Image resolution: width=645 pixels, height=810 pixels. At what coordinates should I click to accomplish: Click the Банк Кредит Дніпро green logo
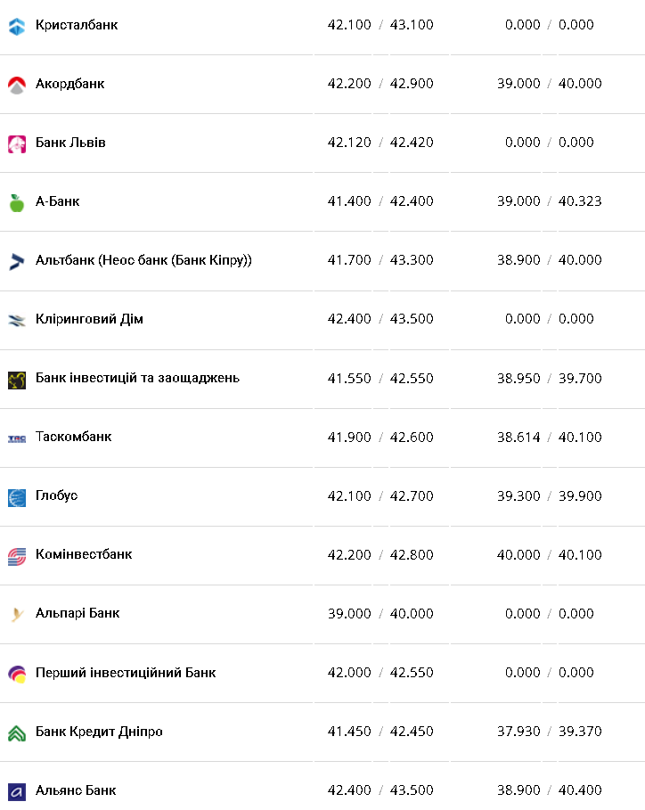(16, 733)
